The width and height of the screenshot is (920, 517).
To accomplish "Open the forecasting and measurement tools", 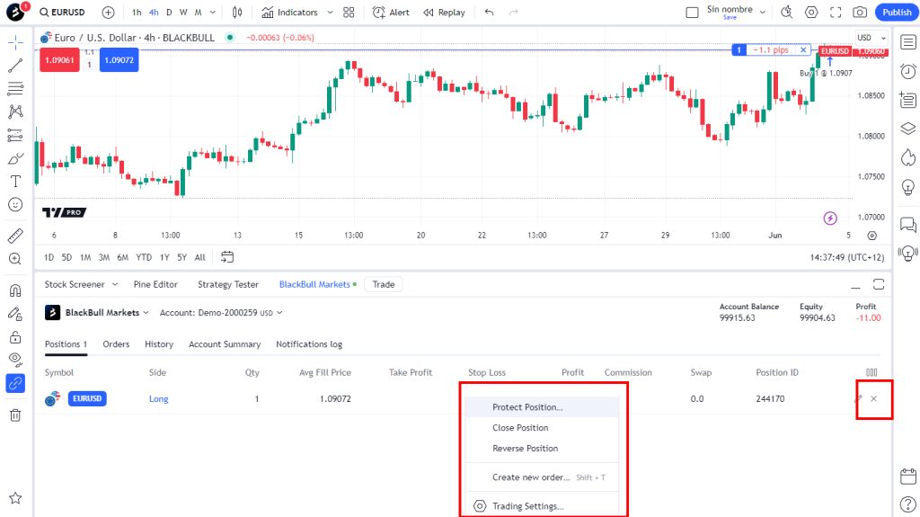I will coord(15,135).
